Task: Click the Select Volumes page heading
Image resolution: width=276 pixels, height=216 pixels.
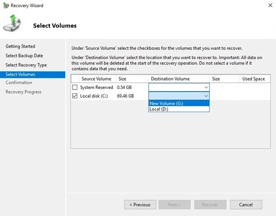Action: [x=55, y=25]
